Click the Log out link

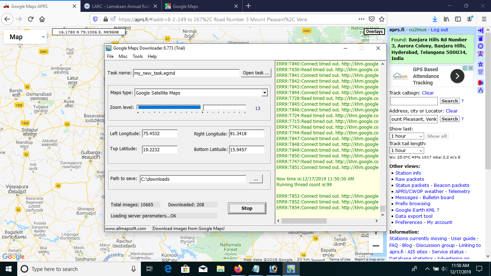tap(440, 30)
